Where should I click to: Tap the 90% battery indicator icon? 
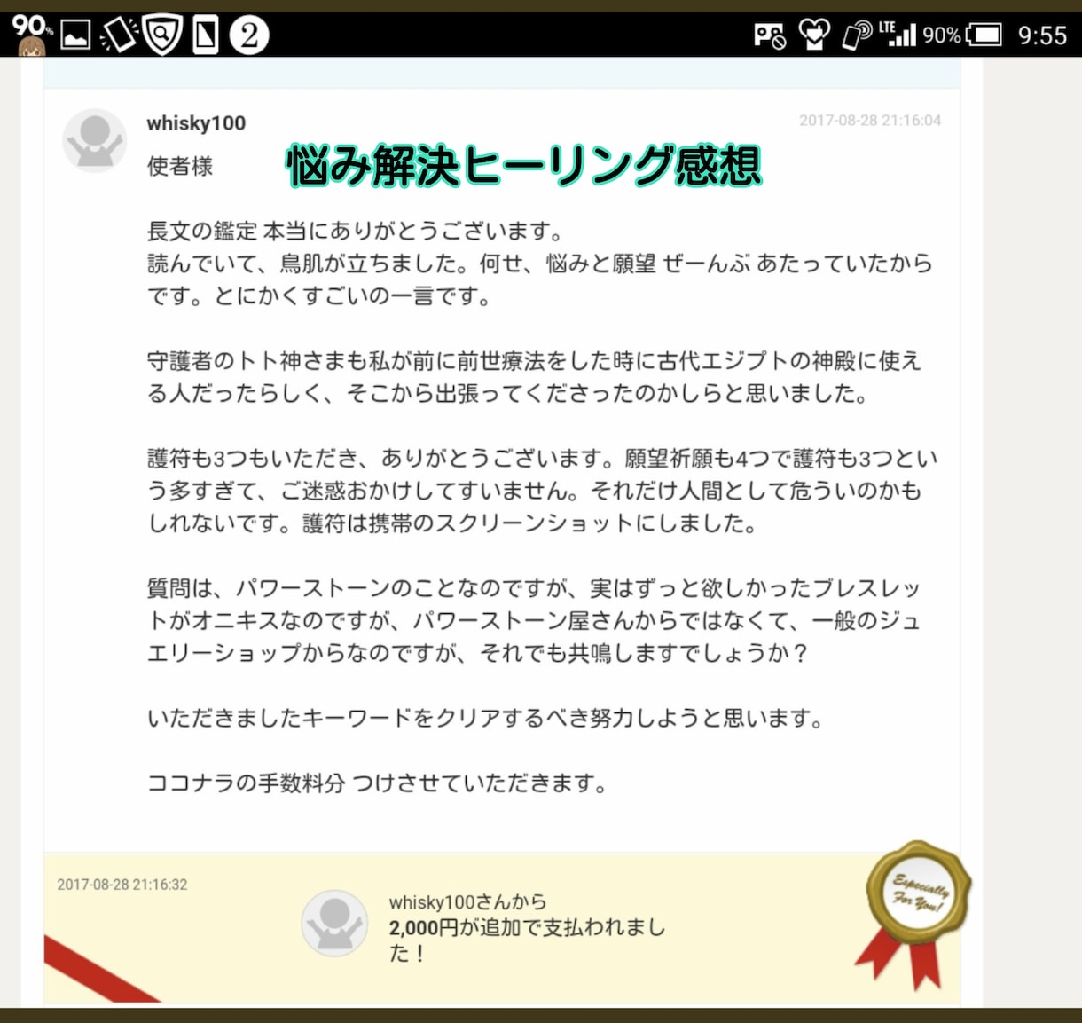[984, 35]
